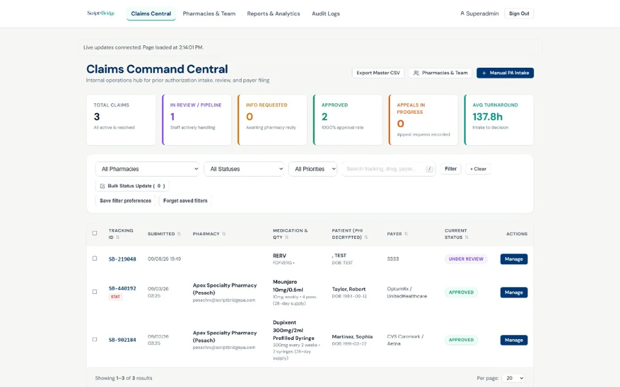This screenshot has height=387, width=620.
Task: Open the Audit Logs tab
Action: [326, 14]
